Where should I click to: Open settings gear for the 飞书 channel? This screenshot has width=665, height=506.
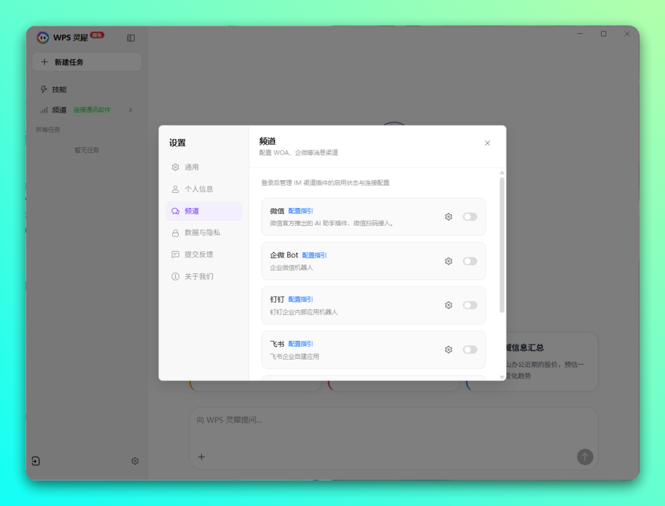click(x=448, y=349)
